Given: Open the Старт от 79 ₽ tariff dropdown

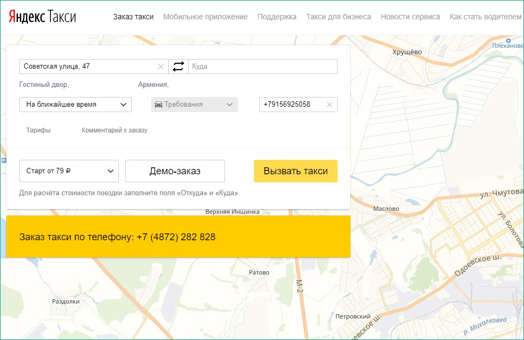Looking at the screenshot, I should point(69,171).
